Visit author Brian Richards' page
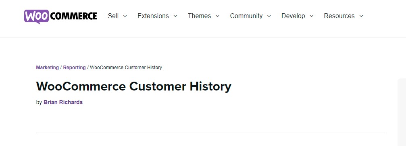406x146 pixels. [63, 102]
